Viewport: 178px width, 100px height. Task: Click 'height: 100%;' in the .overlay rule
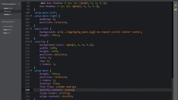coord(49,51)
